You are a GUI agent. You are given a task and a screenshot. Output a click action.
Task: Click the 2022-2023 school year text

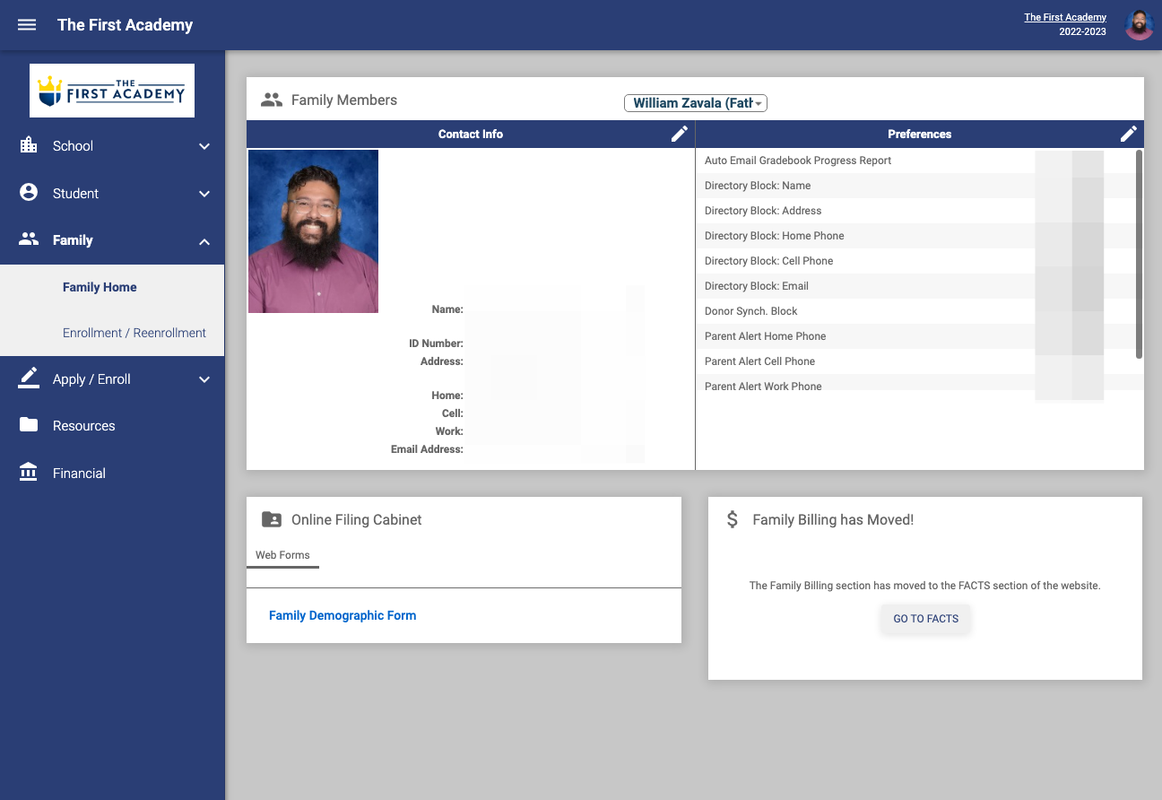pyautogui.click(x=1082, y=31)
